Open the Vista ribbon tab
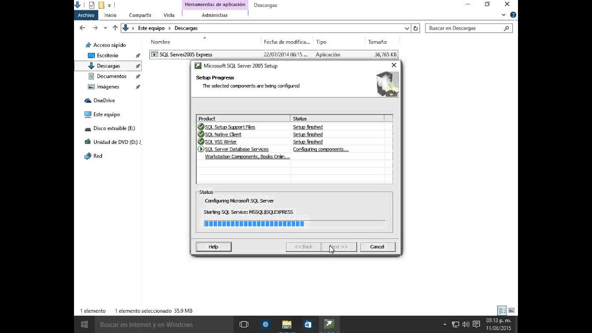The width and height of the screenshot is (592, 333). tap(169, 15)
